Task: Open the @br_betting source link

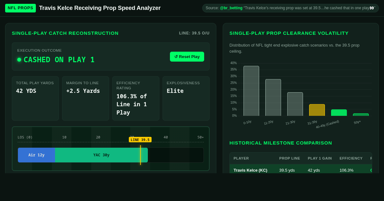Action: 231,8
